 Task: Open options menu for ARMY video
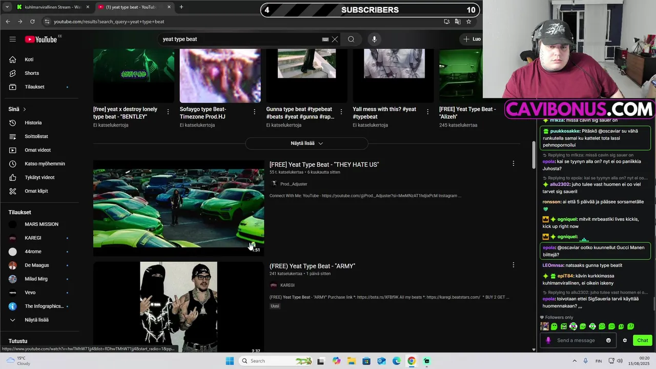coord(513,265)
